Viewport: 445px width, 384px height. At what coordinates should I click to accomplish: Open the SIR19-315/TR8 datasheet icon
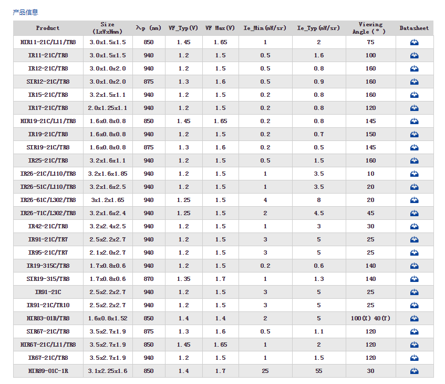click(x=414, y=279)
